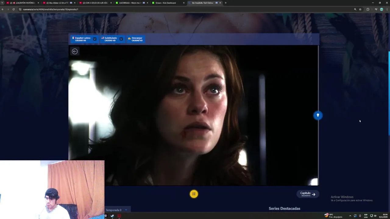Switch to the Stream - Kick Dashboard tab
The image size is (390, 219).
168,3
